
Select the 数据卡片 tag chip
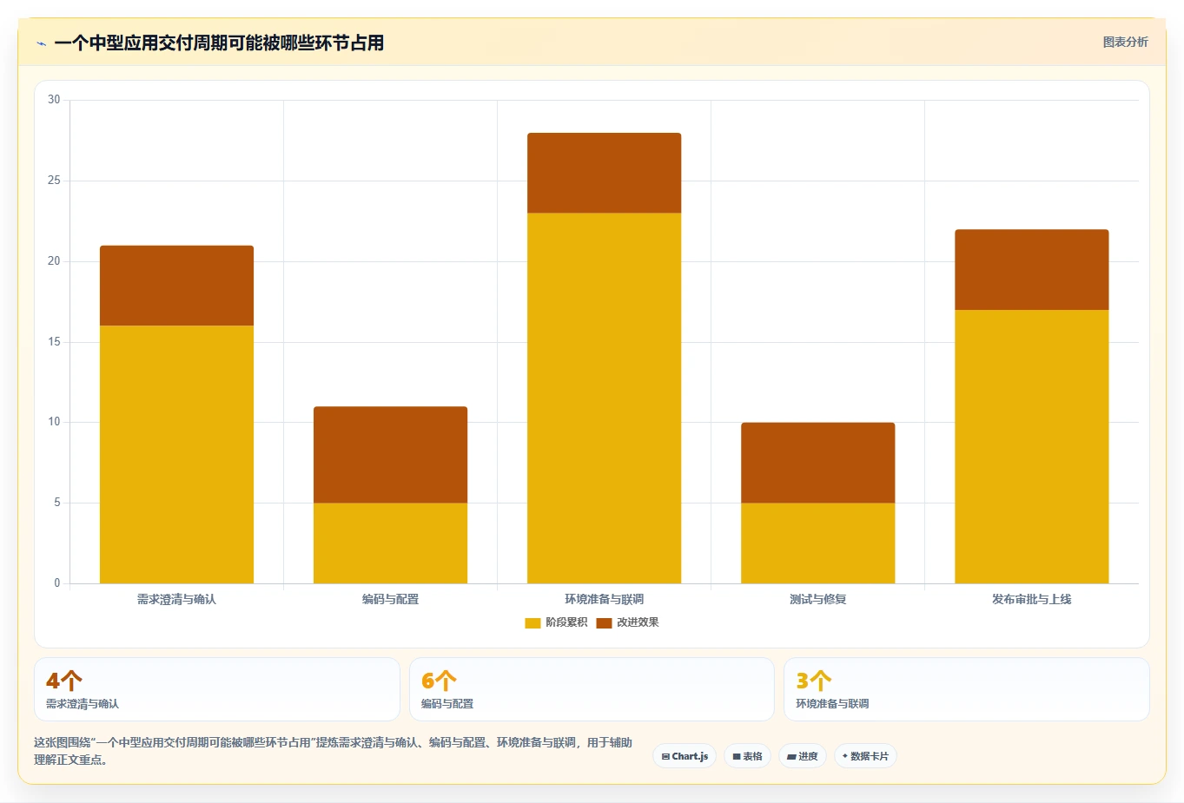point(865,756)
